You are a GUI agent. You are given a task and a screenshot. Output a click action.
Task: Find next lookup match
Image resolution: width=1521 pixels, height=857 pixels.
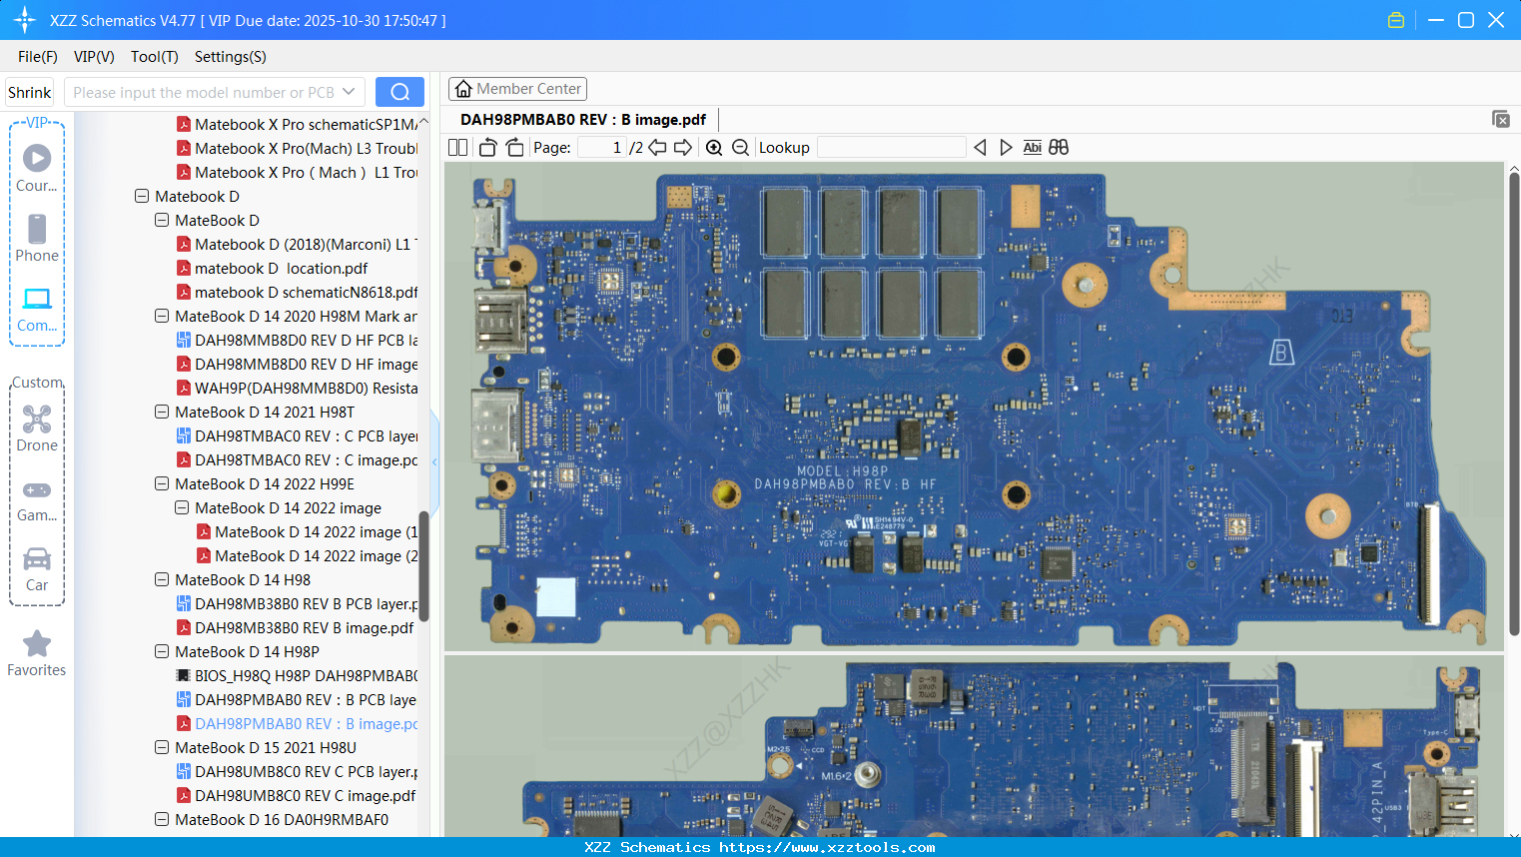click(x=1006, y=148)
